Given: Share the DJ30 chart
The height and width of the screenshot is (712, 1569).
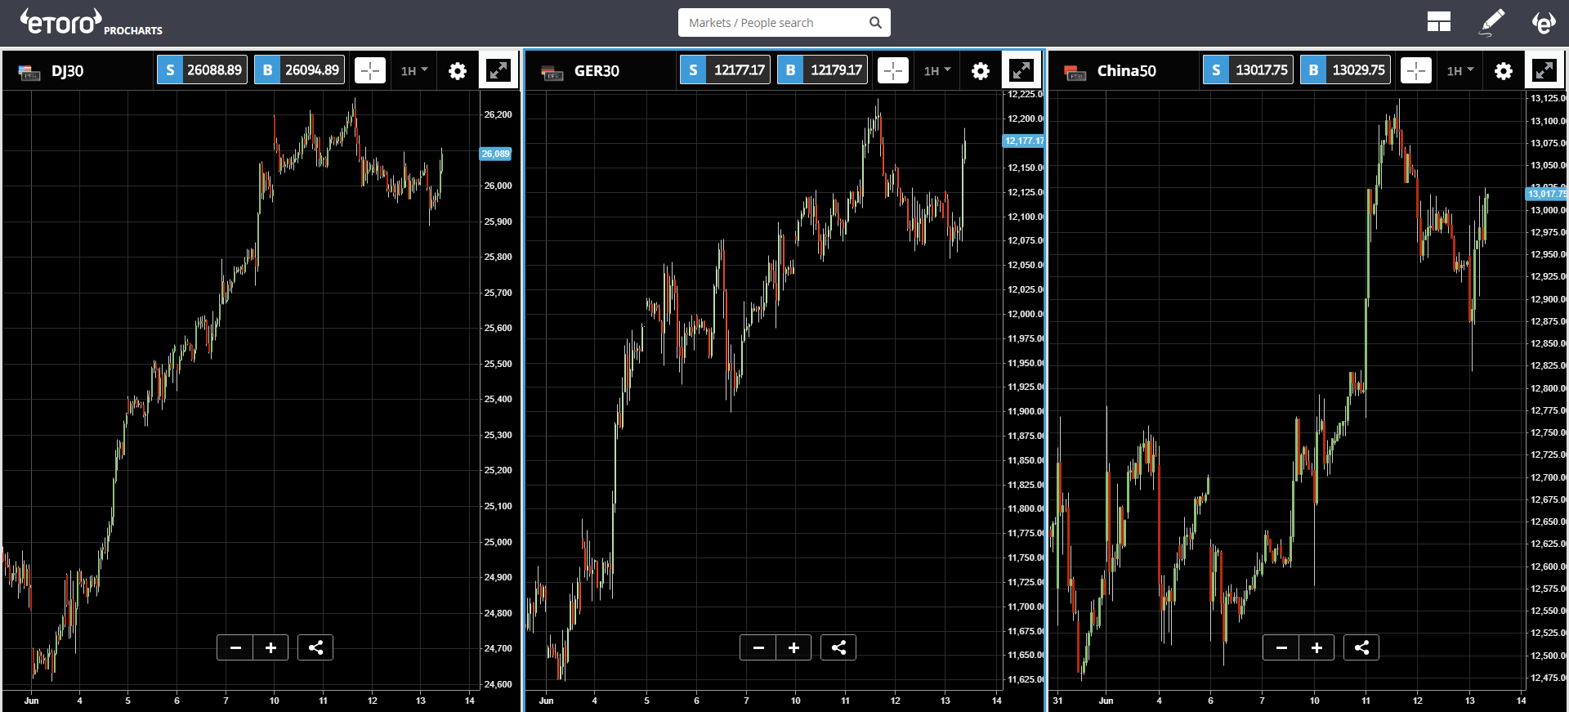Looking at the screenshot, I should (315, 647).
